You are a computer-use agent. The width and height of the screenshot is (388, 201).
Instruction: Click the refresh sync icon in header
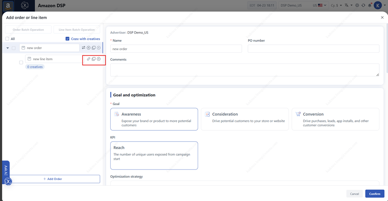363,5
